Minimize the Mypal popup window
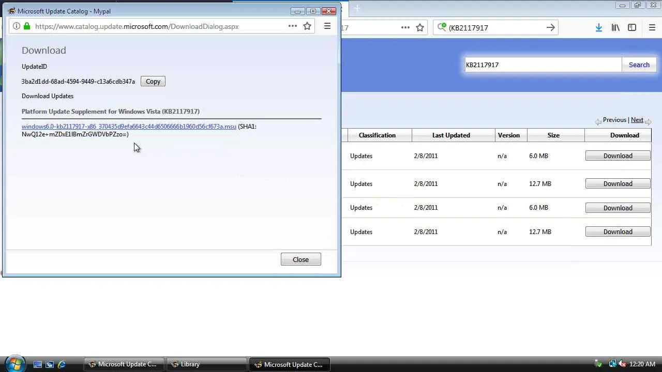This screenshot has width=662, height=372. point(297,11)
